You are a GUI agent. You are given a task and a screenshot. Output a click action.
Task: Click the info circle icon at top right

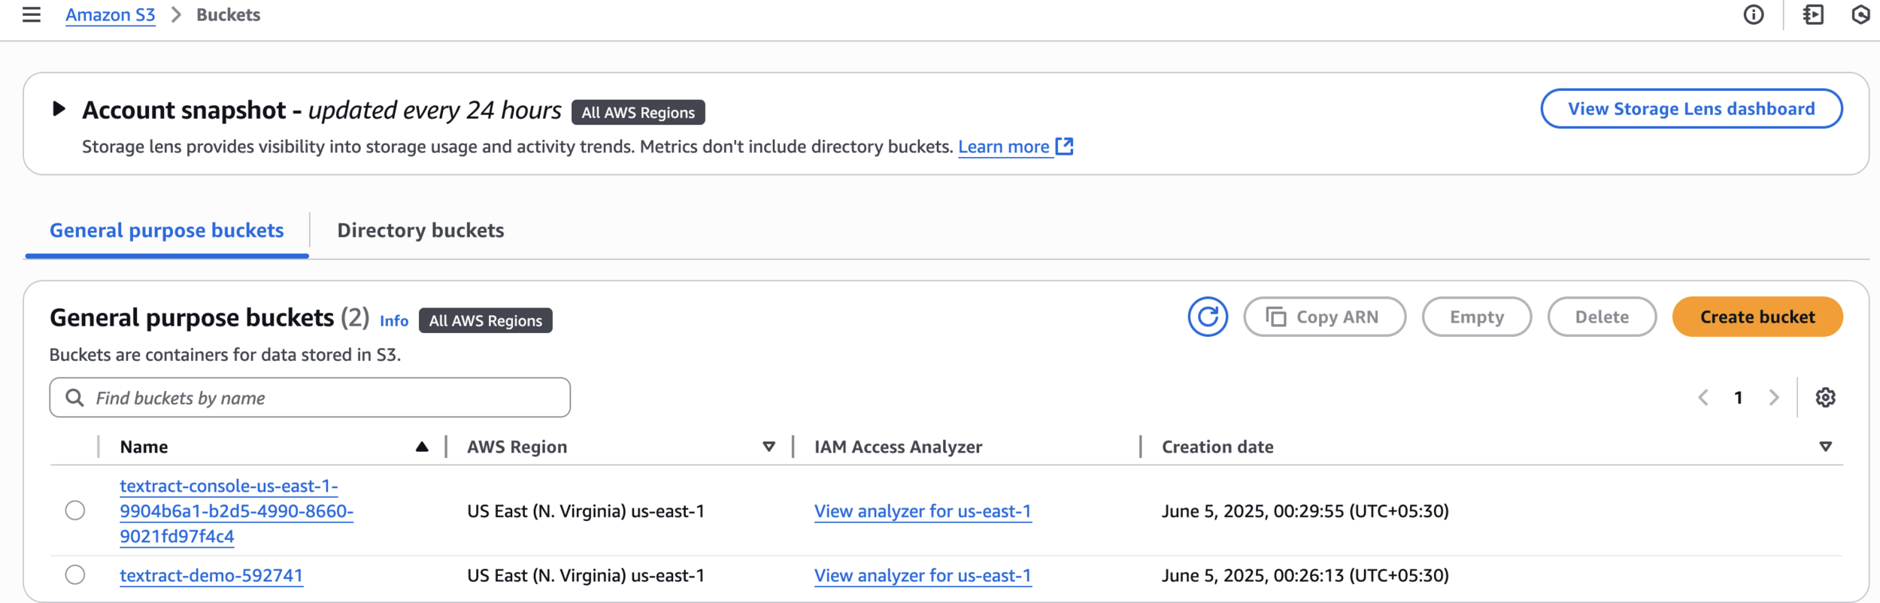pyautogui.click(x=1753, y=15)
